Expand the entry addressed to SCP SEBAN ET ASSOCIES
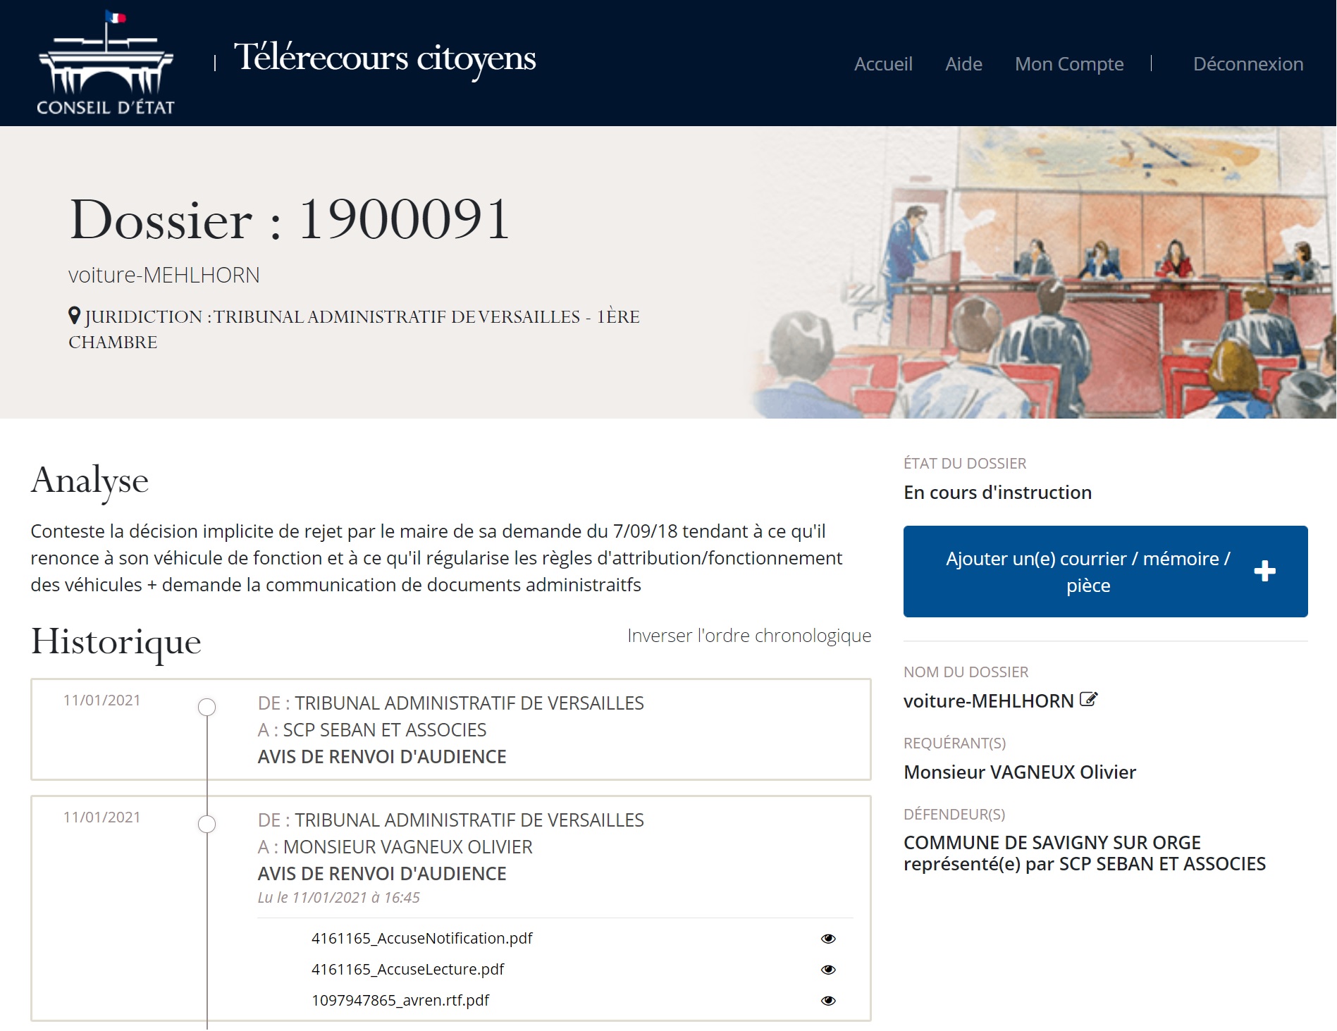The width and height of the screenshot is (1337, 1031). tap(451, 730)
